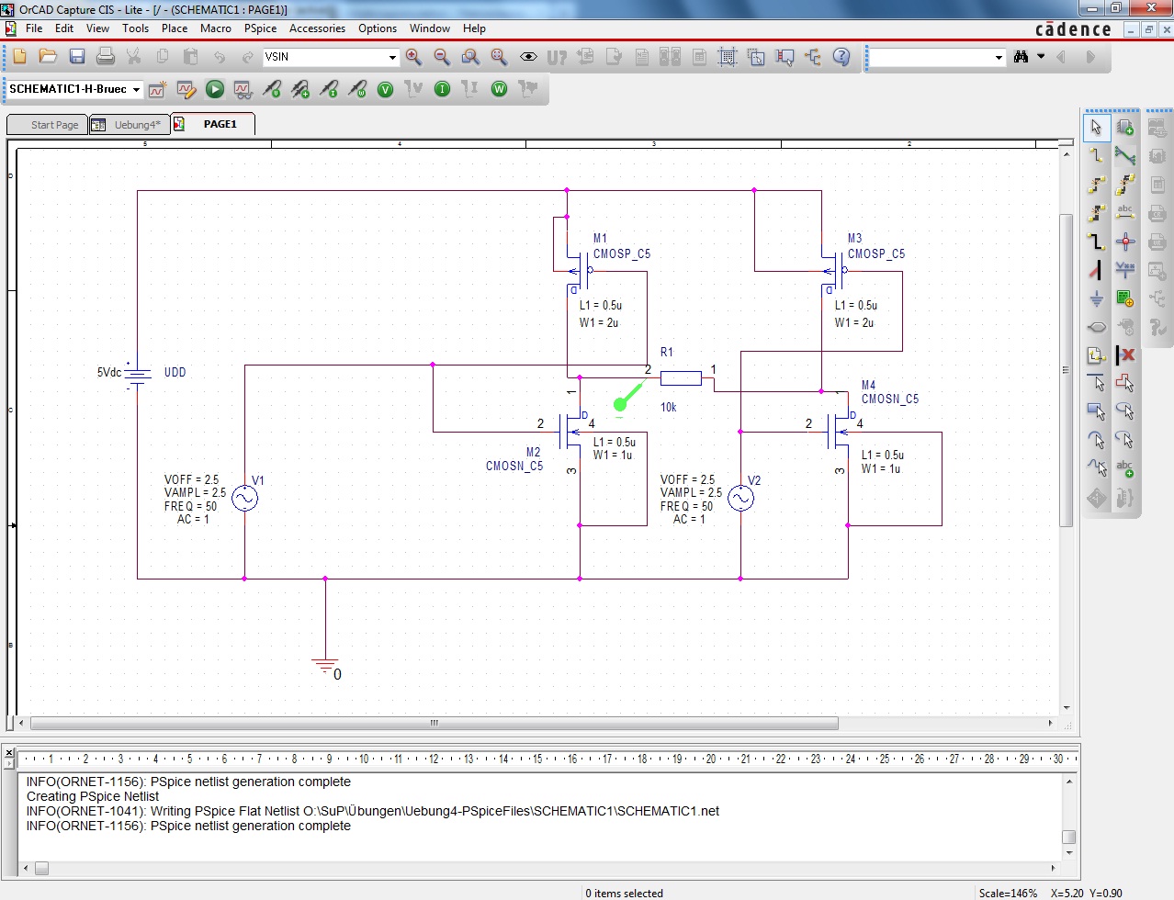The image size is (1174, 900).
Task: Select Place Part tool
Action: (x=1125, y=128)
